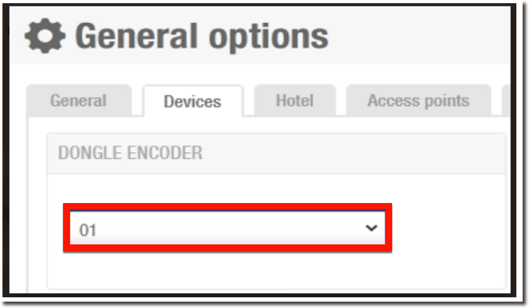Click the cut-off tab right of Access points
Image resolution: width=529 pixels, height=308 pixels.
pyautogui.click(x=506, y=101)
